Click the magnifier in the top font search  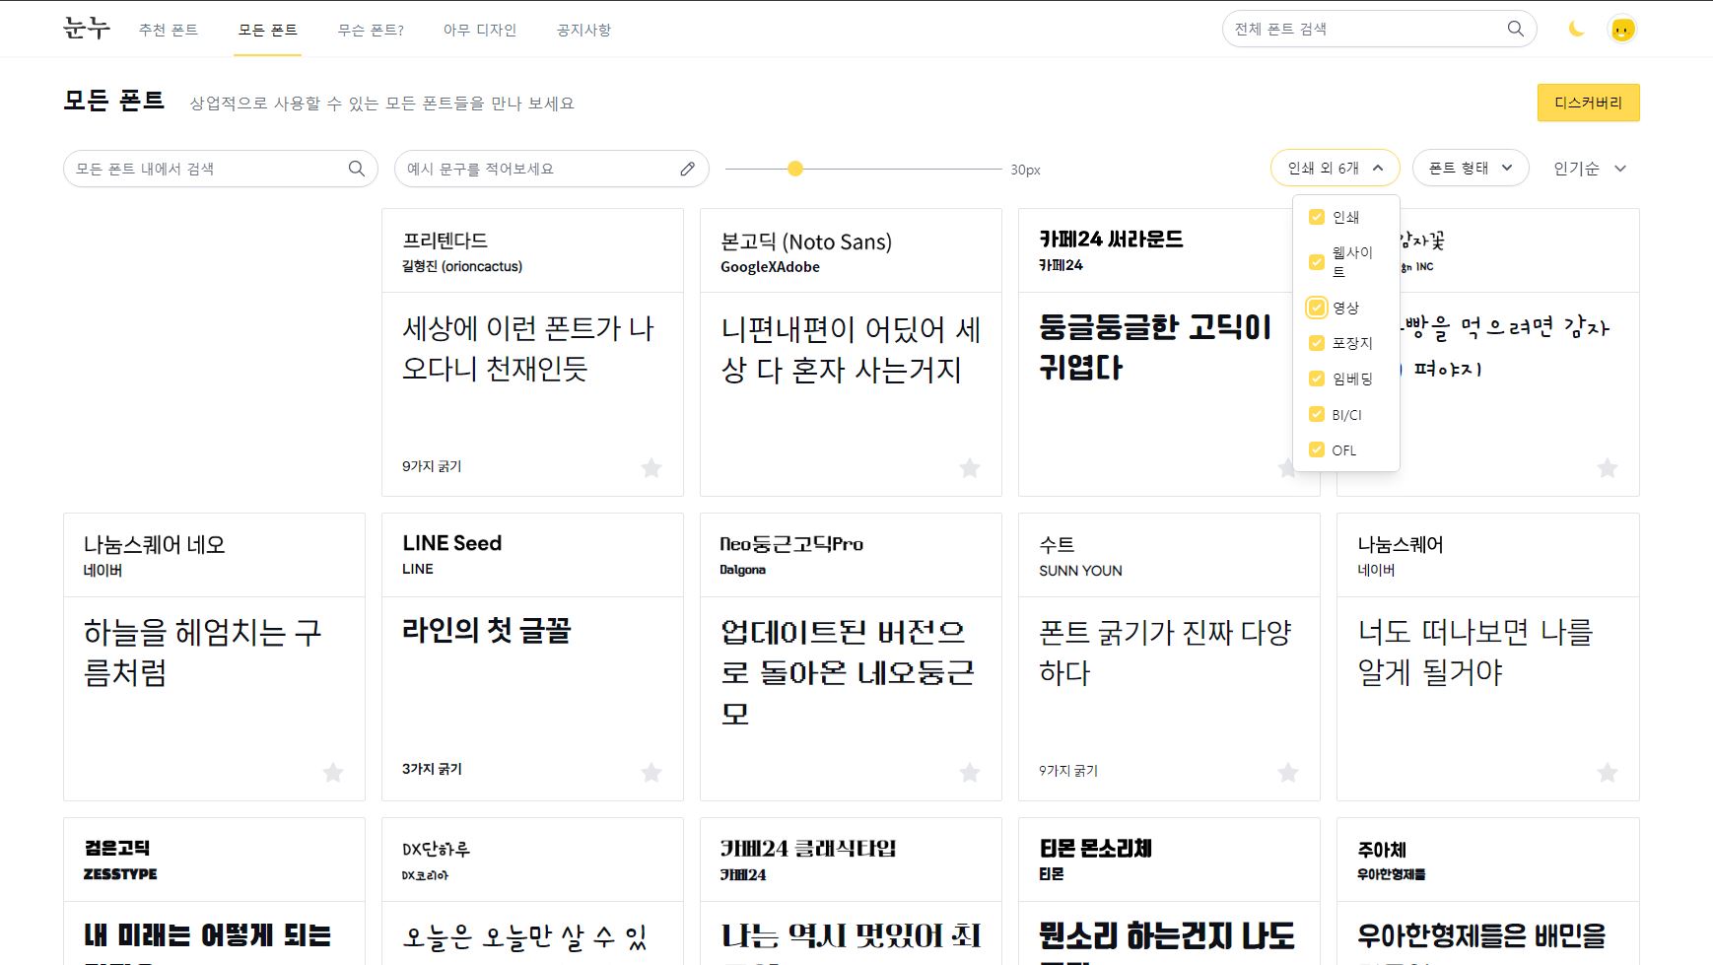pos(1515,29)
